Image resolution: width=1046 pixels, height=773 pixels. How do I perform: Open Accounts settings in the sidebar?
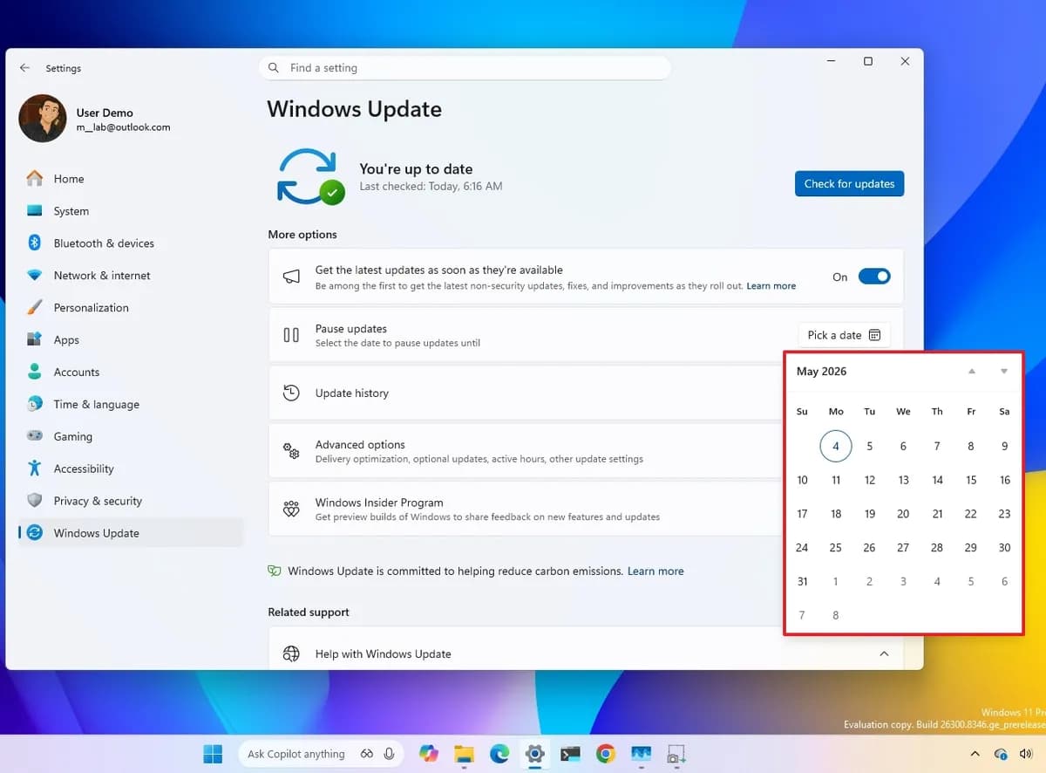[131, 373]
